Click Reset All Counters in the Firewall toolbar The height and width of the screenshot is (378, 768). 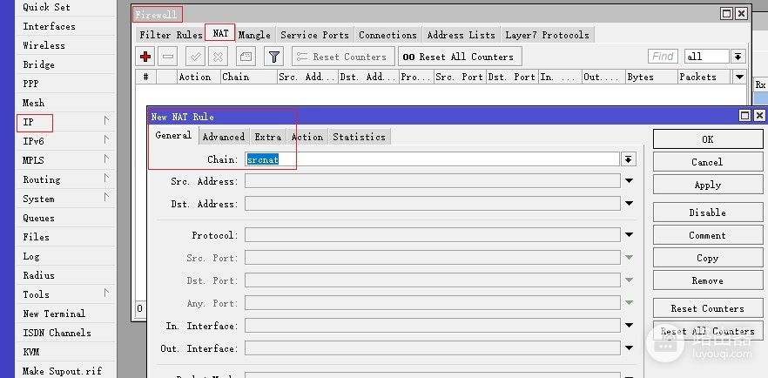pyautogui.click(x=460, y=57)
